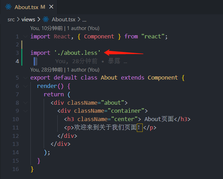
Task: Click the React identifier on line 1
Action: (x=62, y=37)
